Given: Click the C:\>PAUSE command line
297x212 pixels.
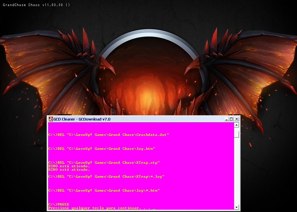Looking at the screenshot, I should pyautogui.click(x=59, y=204).
